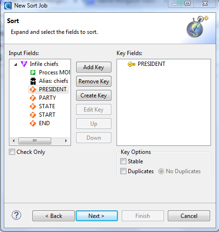The height and width of the screenshot is (232, 219).
Task: Open the help question mark icon
Action: click(x=16, y=215)
